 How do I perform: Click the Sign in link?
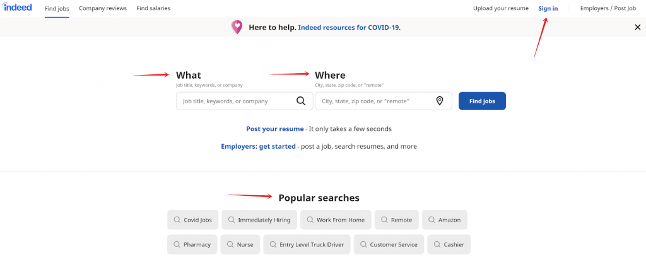(548, 8)
